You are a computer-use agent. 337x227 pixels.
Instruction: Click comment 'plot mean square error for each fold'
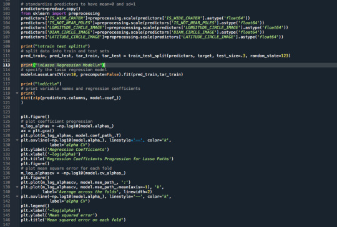(x=66, y=168)
